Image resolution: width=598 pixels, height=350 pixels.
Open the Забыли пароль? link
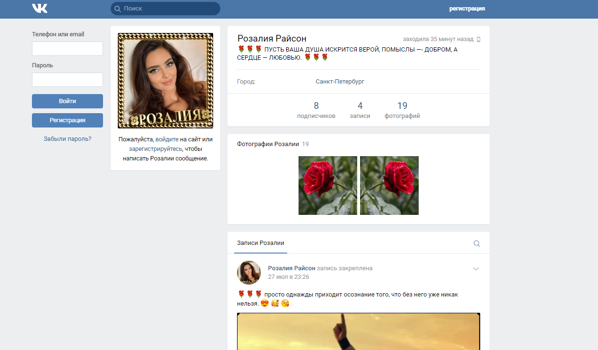coord(67,139)
